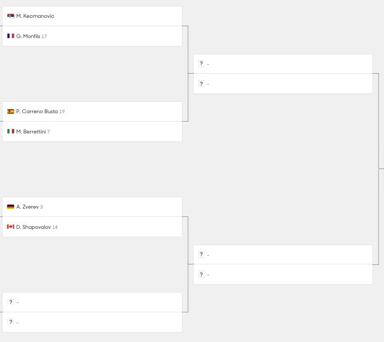This screenshot has width=384, height=342.
Task: Open M. Kecmanovic player name
Action: tap(35, 16)
